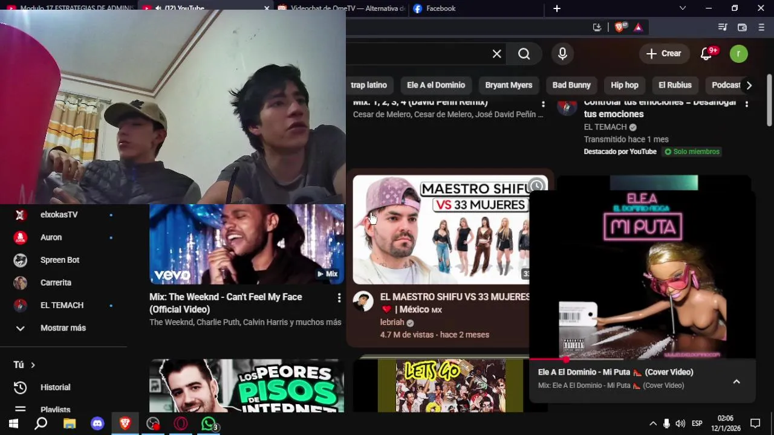Viewport: 774px width, 435px height.
Task: Open options for the David Penn Remix mix
Action: tap(543, 105)
